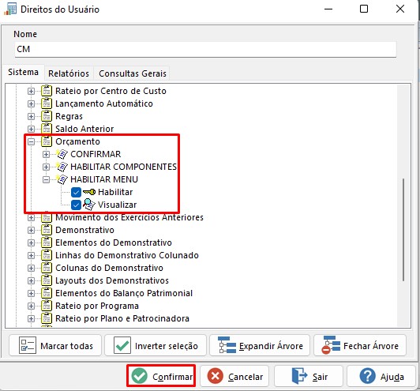Click the Sair button
This screenshot has width=420, height=391.
[x=309, y=376]
